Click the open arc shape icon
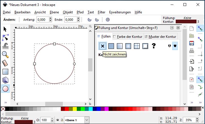The width and height of the screenshot is (205, 124). (x=97, y=20)
